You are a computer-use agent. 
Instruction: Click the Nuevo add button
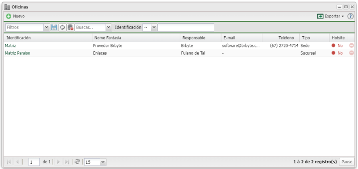click(15, 17)
